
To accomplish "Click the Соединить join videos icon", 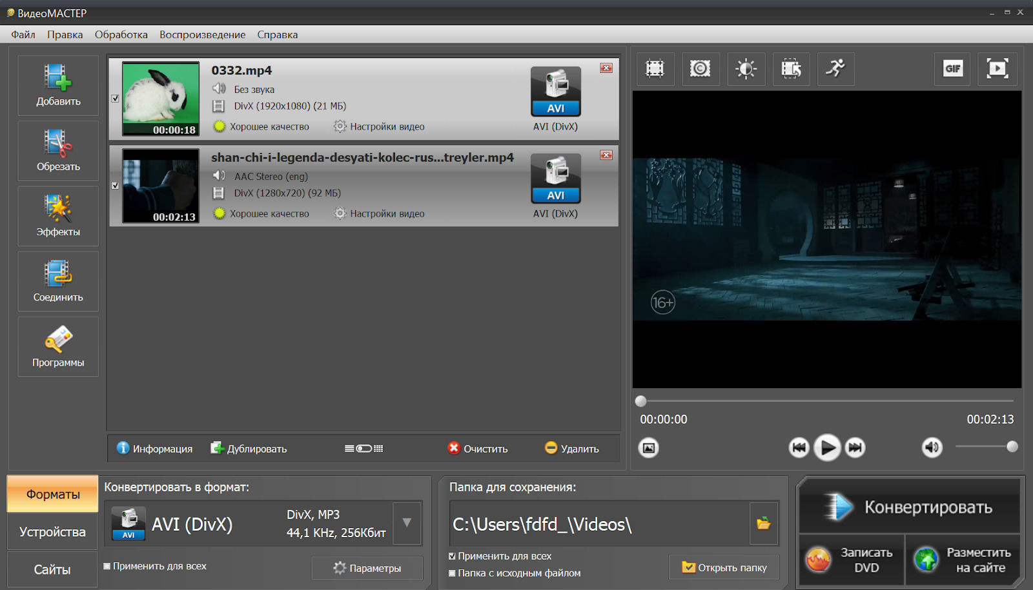I will 58,281.
